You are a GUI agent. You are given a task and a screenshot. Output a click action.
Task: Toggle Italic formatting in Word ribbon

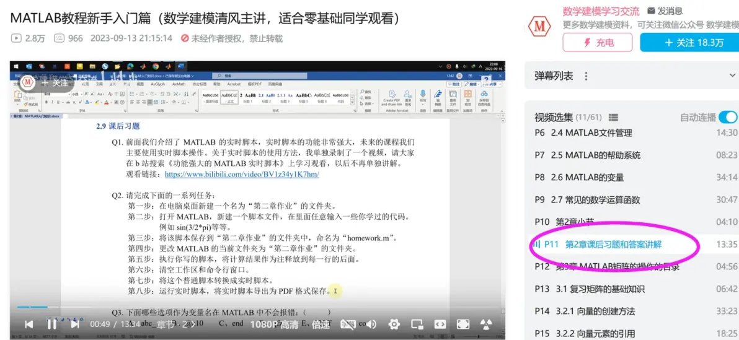click(52, 102)
